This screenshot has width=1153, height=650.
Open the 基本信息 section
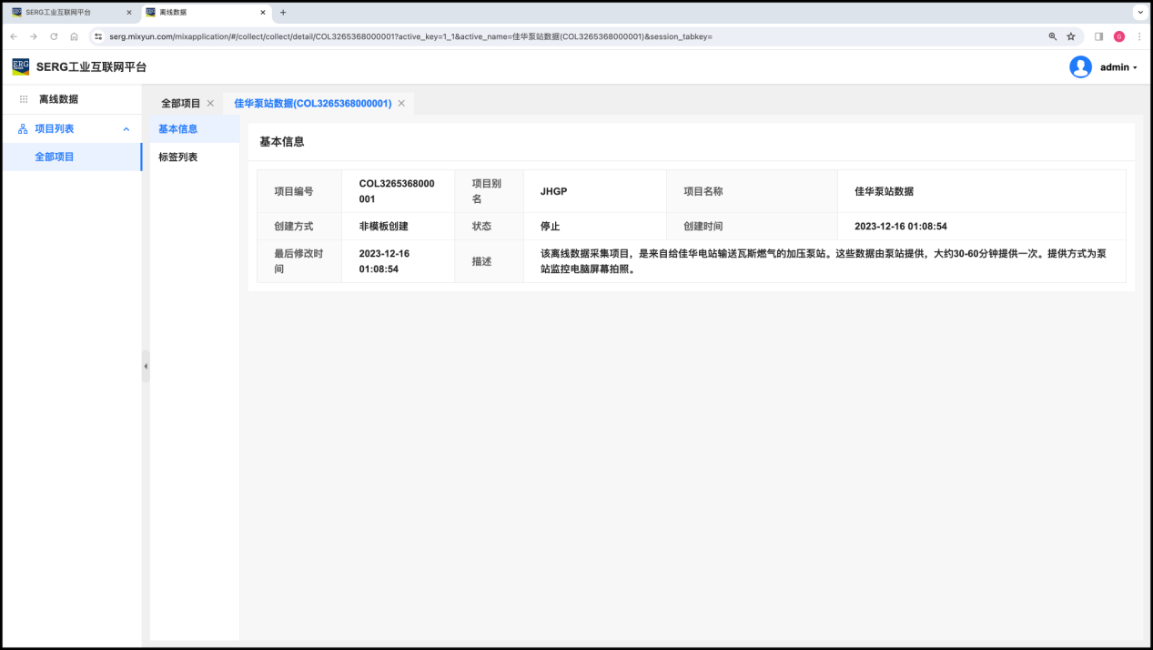pyautogui.click(x=178, y=129)
